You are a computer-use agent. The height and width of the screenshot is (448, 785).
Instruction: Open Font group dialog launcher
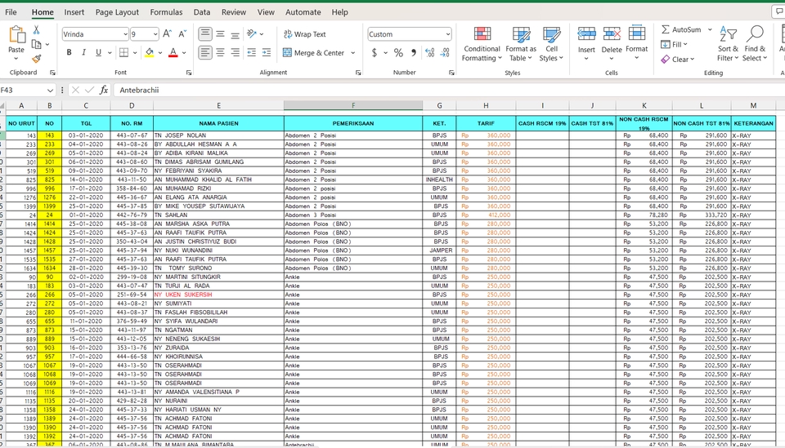pos(189,73)
